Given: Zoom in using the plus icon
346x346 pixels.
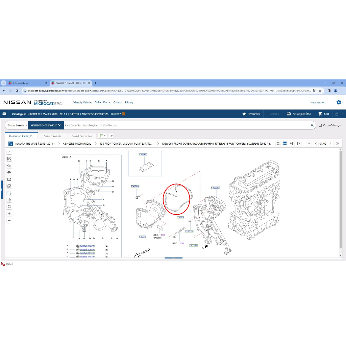Looking at the screenshot, I should pos(9,214).
